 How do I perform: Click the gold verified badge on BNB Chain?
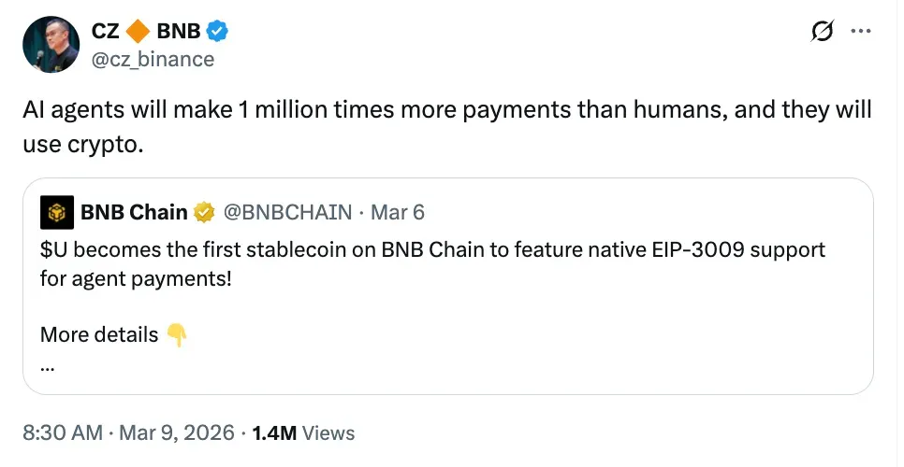[x=205, y=213]
